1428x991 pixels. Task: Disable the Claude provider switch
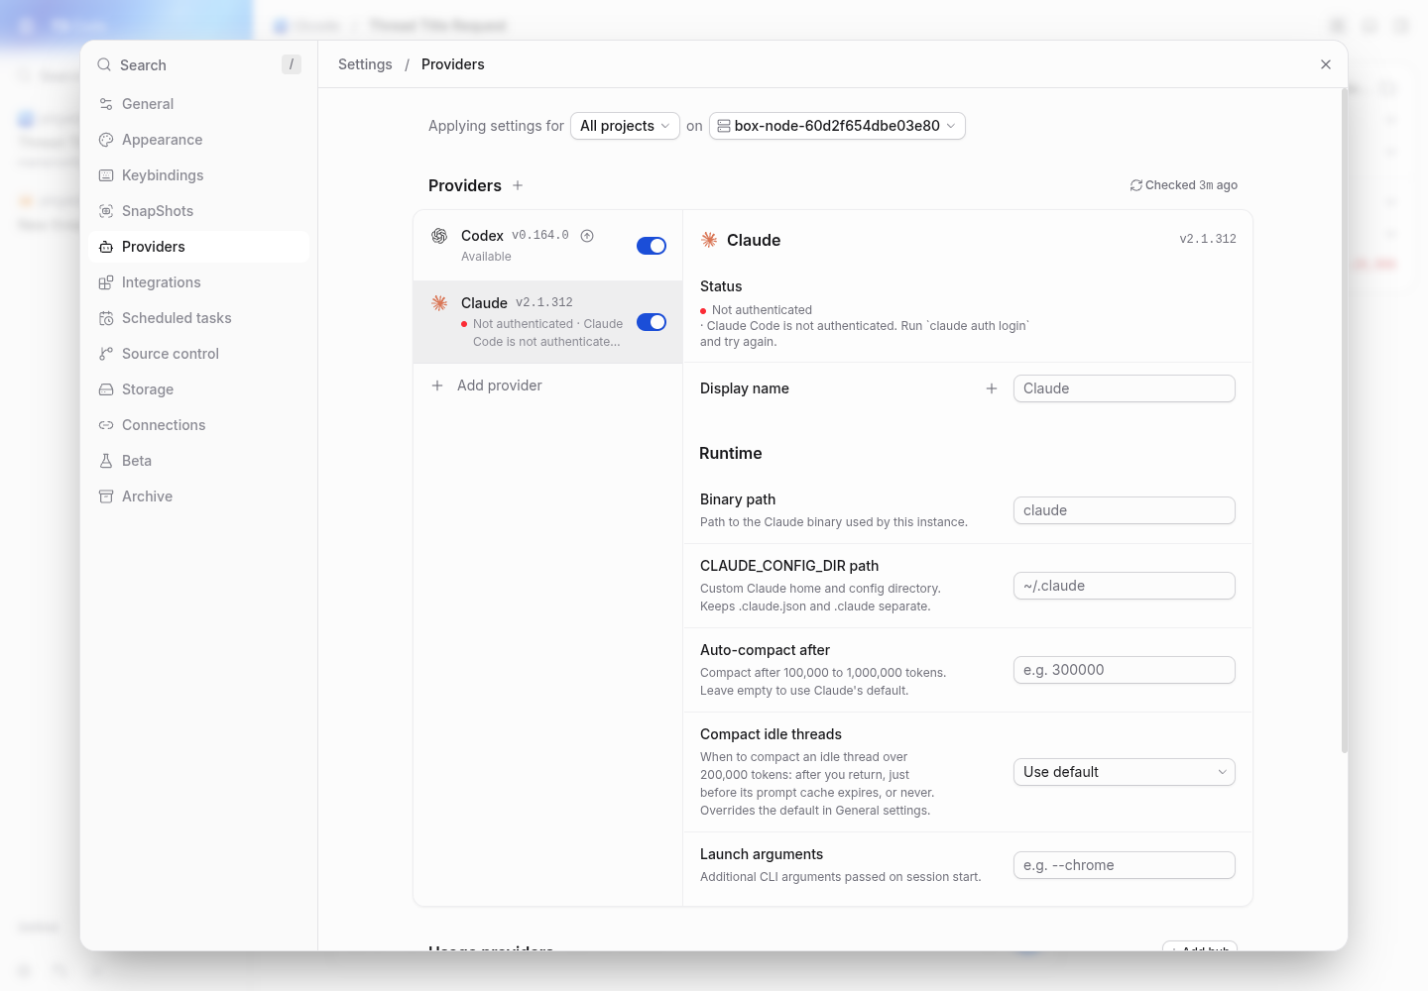pyautogui.click(x=652, y=322)
